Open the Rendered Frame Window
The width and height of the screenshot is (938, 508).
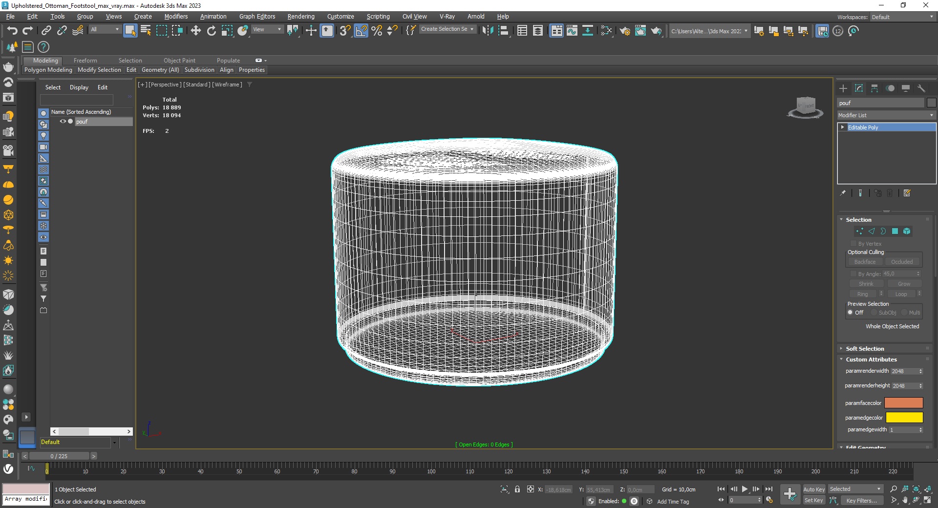[x=640, y=31]
